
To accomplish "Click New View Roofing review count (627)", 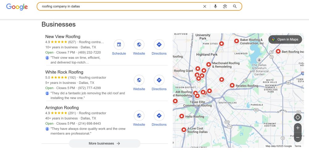I will pos(72,42).
